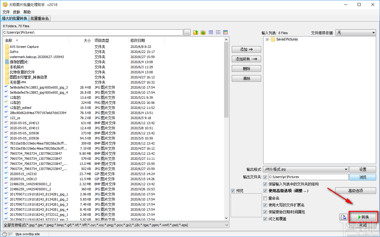The image size is (380, 237).
Task: Click the empty preview thumbnail box
Action: 246,206
